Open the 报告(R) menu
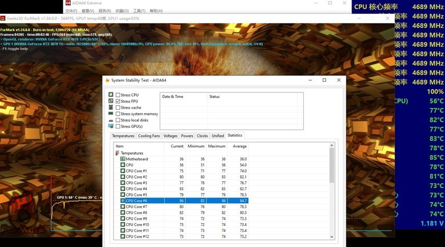The height and width of the screenshot is (247, 445). [x=105, y=11]
